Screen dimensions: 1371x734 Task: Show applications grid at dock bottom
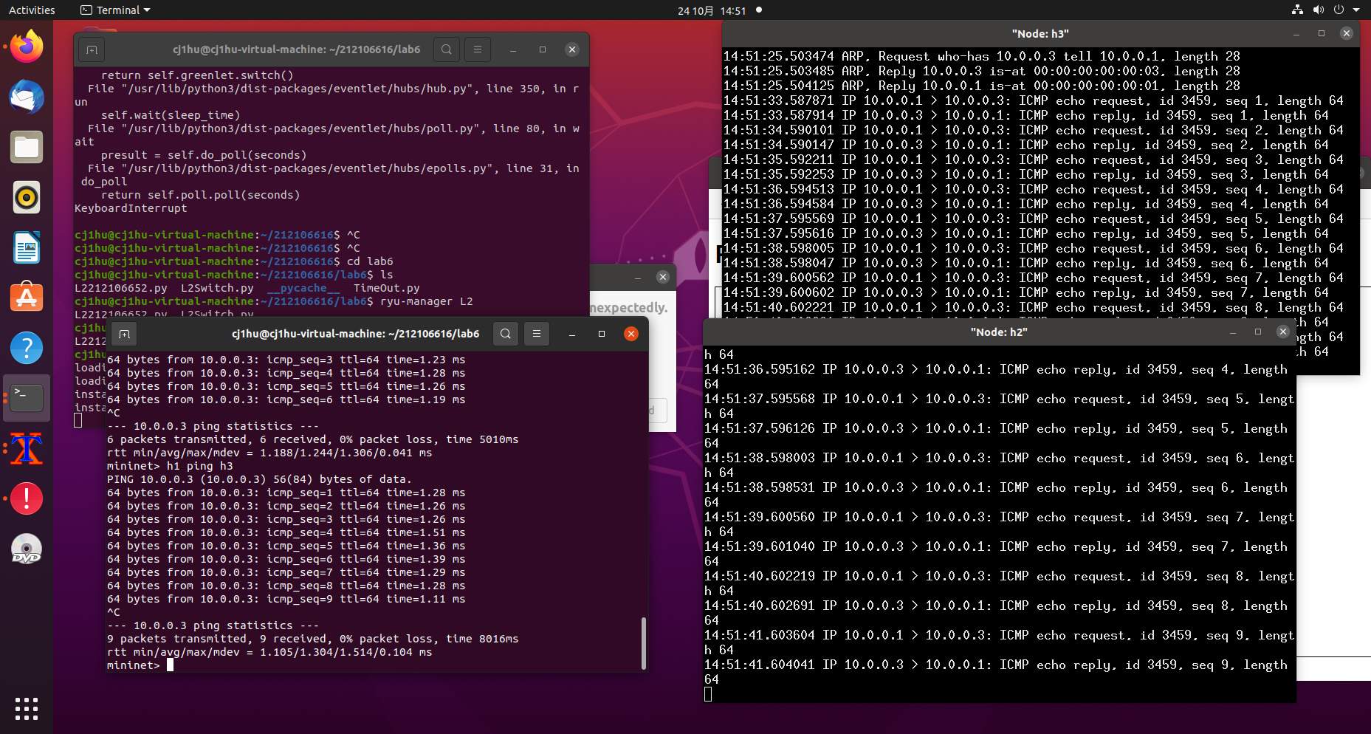coord(27,709)
